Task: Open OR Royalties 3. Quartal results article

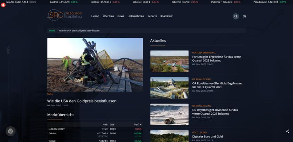Action: [x=217, y=85]
